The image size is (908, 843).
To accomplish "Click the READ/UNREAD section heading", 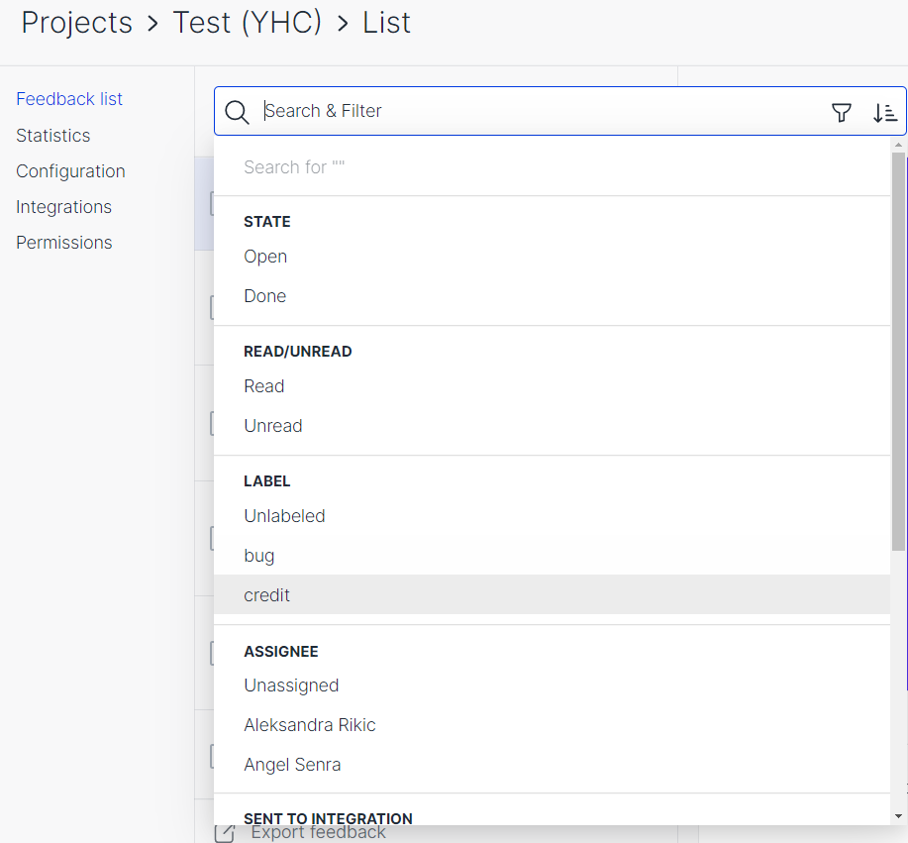I will pyautogui.click(x=298, y=352).
